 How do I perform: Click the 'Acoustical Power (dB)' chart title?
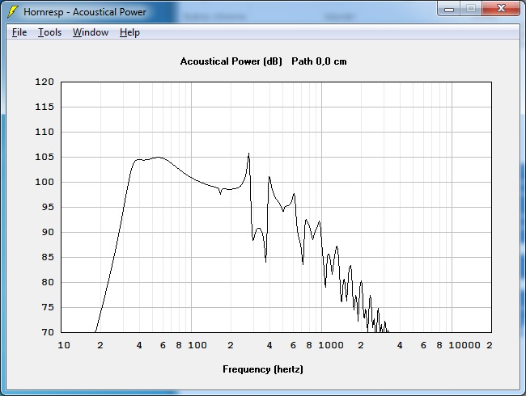pos(231,61)
